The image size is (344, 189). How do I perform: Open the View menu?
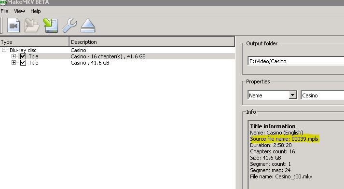click(x=19, y=11)
